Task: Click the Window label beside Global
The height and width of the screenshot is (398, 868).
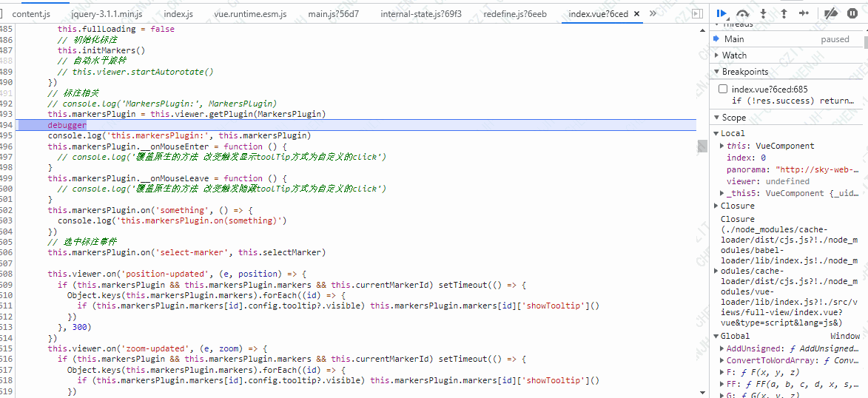Action: [x=845, y=336]
